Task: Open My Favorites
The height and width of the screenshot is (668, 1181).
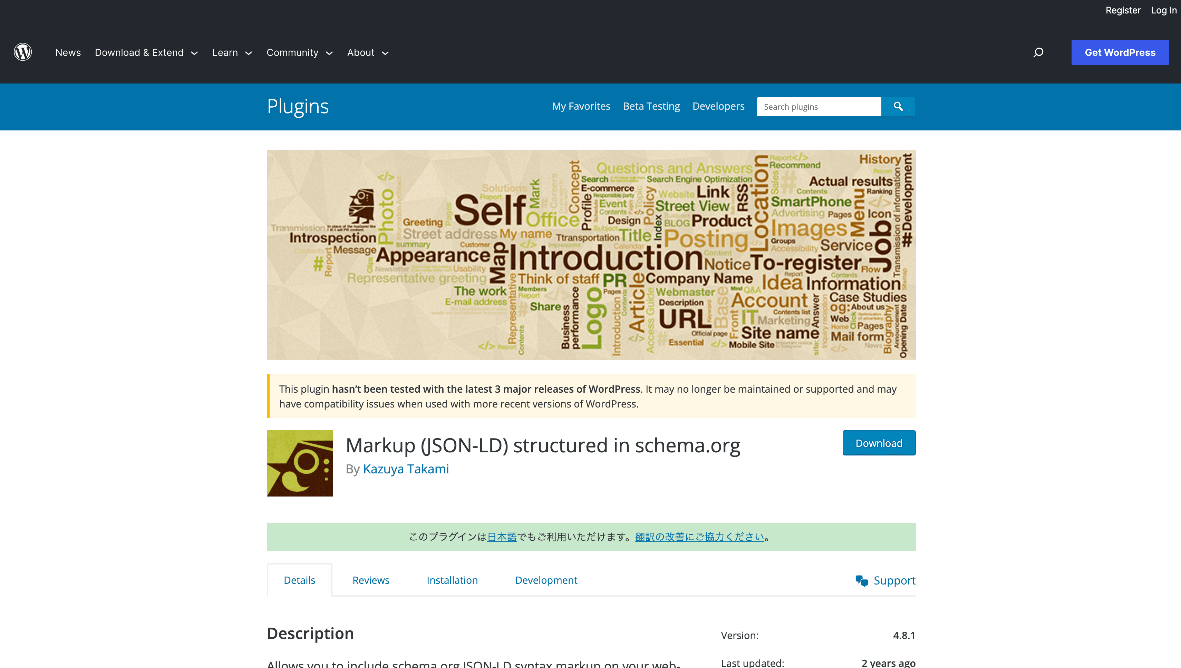Action: tap(581, 106)
